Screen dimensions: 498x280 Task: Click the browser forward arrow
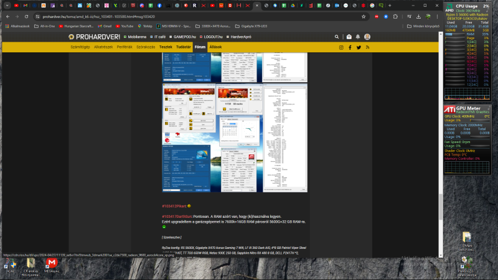pyautogui.click(x=17, y=17)
